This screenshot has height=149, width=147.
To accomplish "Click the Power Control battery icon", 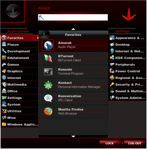I will click(112, 71).
